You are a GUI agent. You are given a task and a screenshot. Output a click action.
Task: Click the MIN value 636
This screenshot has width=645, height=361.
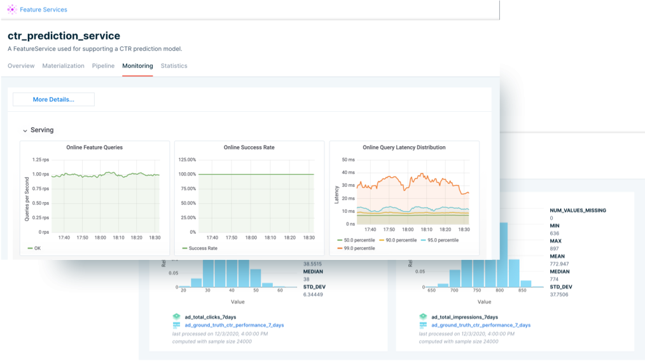[554, 233]
